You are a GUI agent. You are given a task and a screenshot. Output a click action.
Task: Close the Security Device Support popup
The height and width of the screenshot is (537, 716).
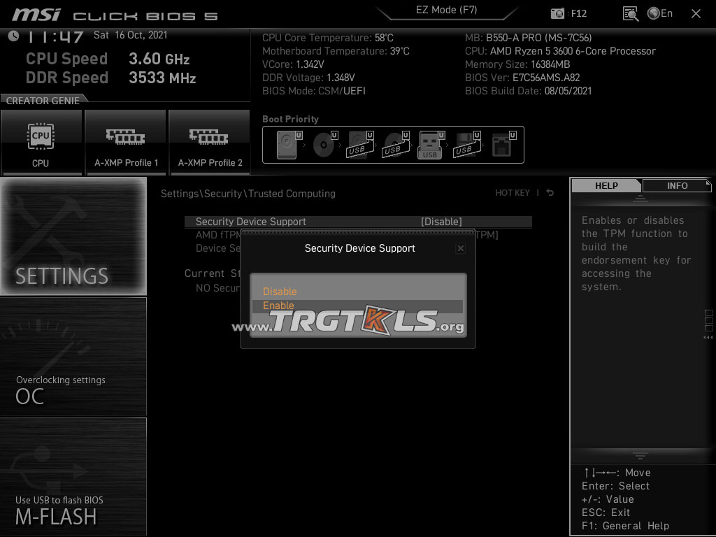click(460, 248)
